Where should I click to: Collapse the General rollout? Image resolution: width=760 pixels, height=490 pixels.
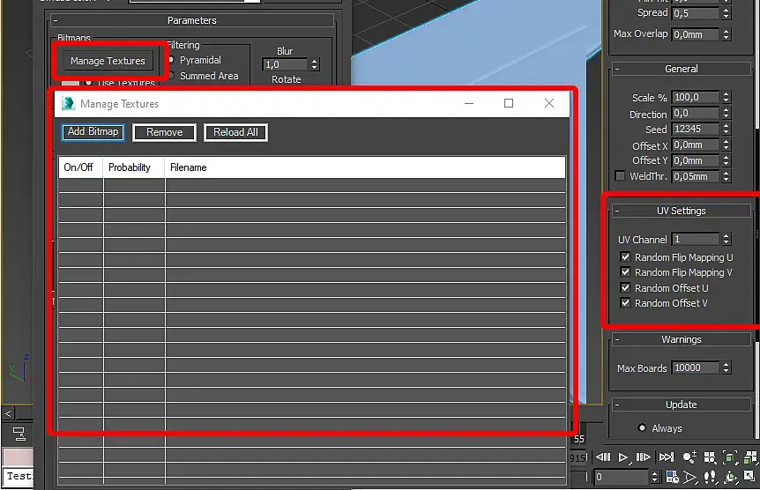[x=617, y=69]
